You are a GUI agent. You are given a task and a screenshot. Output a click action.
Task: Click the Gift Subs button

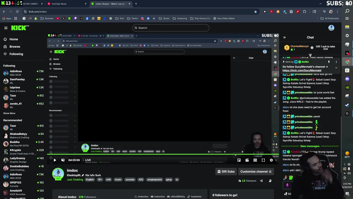[226, 172]
